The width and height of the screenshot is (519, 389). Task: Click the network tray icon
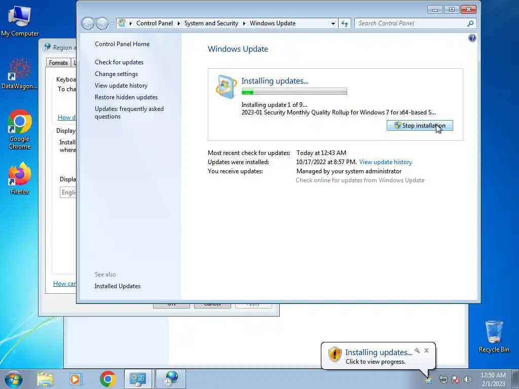[x=443, y=380]
